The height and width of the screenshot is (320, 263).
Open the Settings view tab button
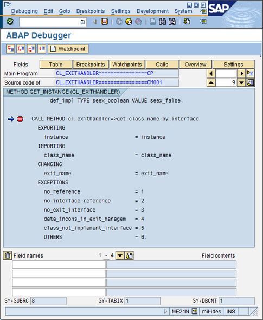coord(233,65)
